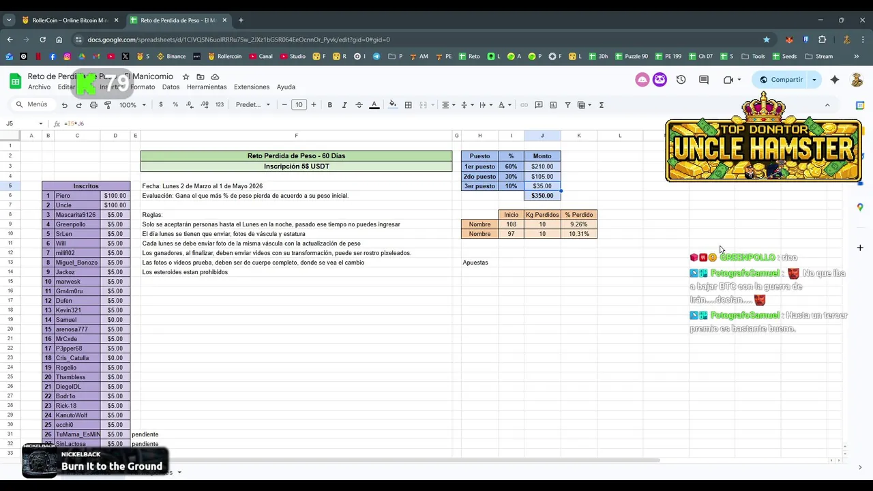Select the total cell showing $350.00
Screen dimensions: 873x491
[542, 196]
